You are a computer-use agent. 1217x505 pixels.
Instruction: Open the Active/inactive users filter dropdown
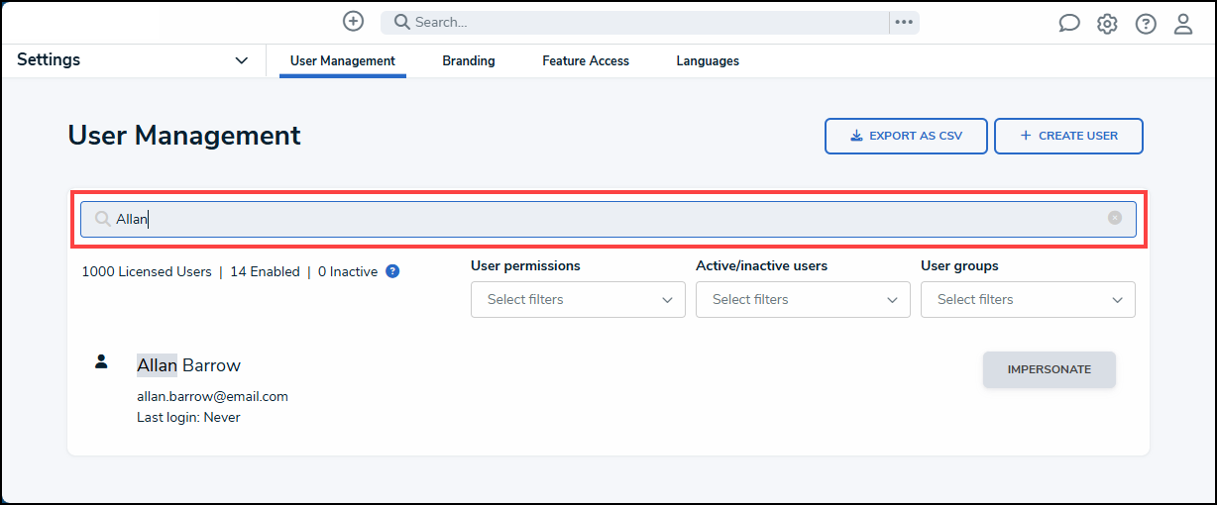coord(803,299)
